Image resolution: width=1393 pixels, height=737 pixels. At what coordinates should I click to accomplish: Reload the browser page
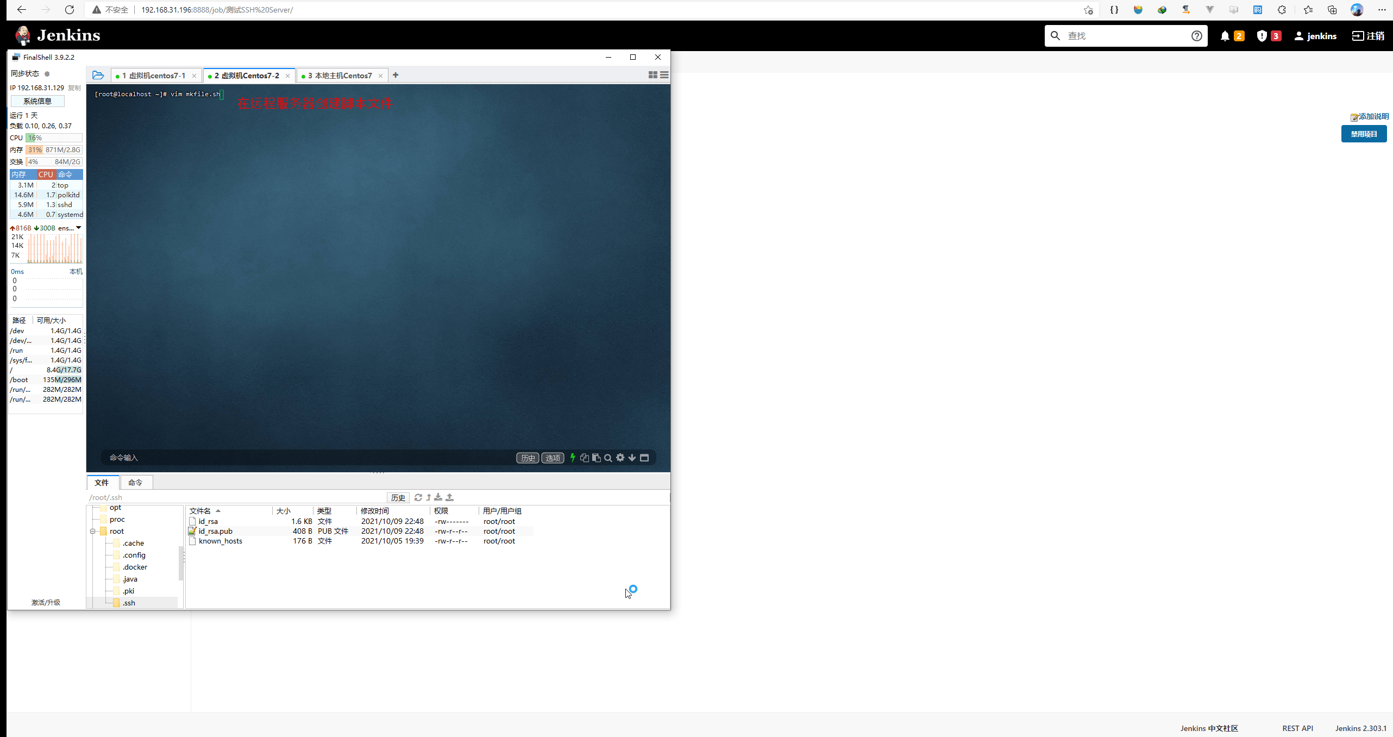(70, 10)
